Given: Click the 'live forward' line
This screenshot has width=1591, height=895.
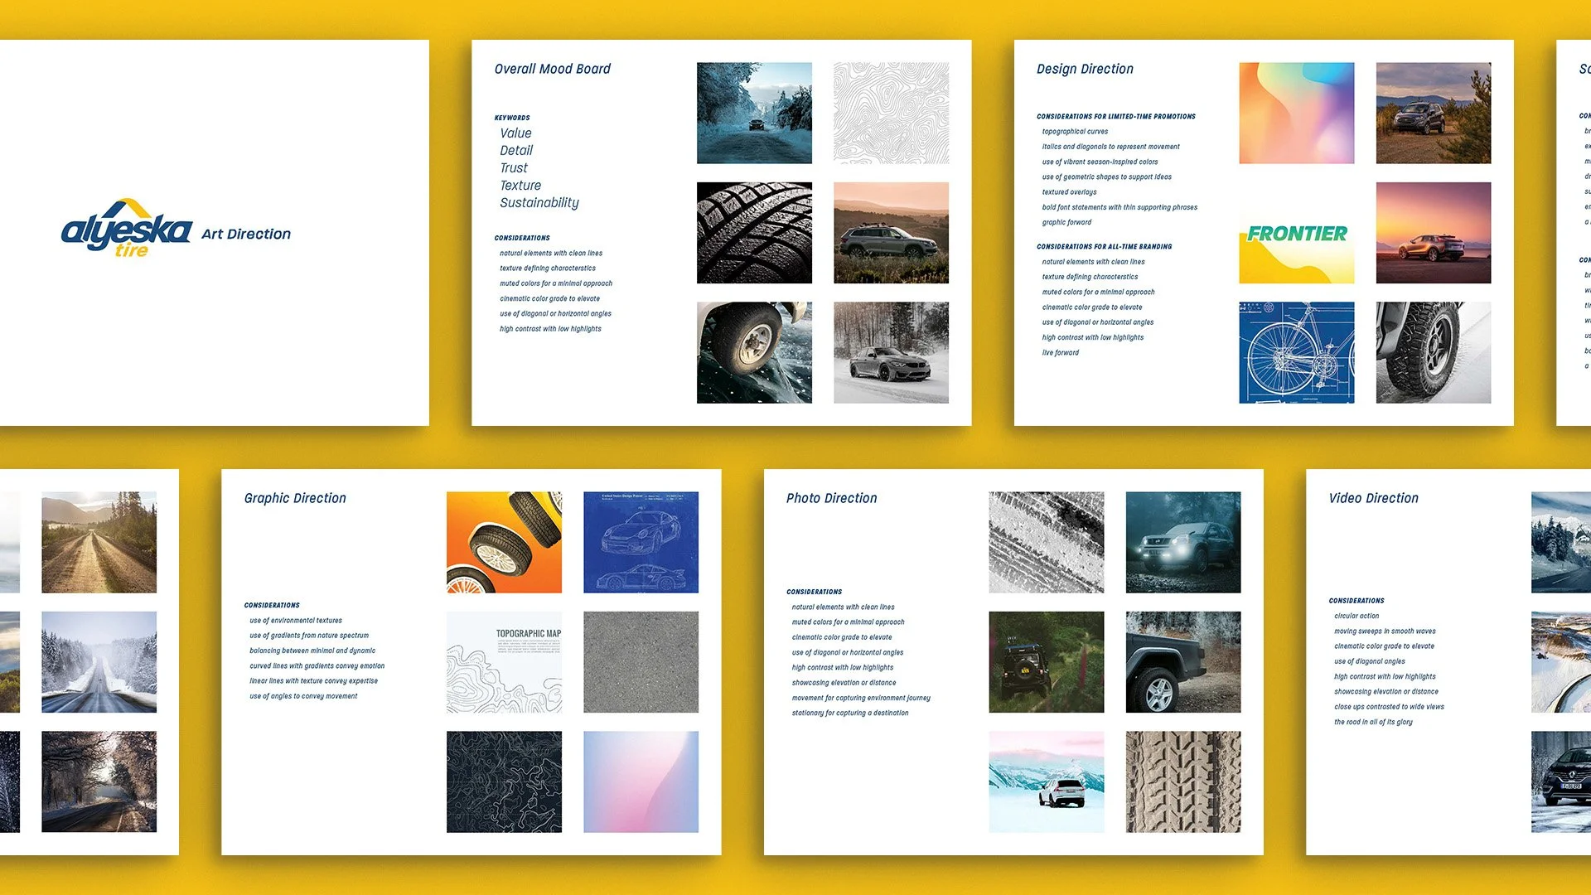Looking at the screenshot, I should (x=1061, y=353).
